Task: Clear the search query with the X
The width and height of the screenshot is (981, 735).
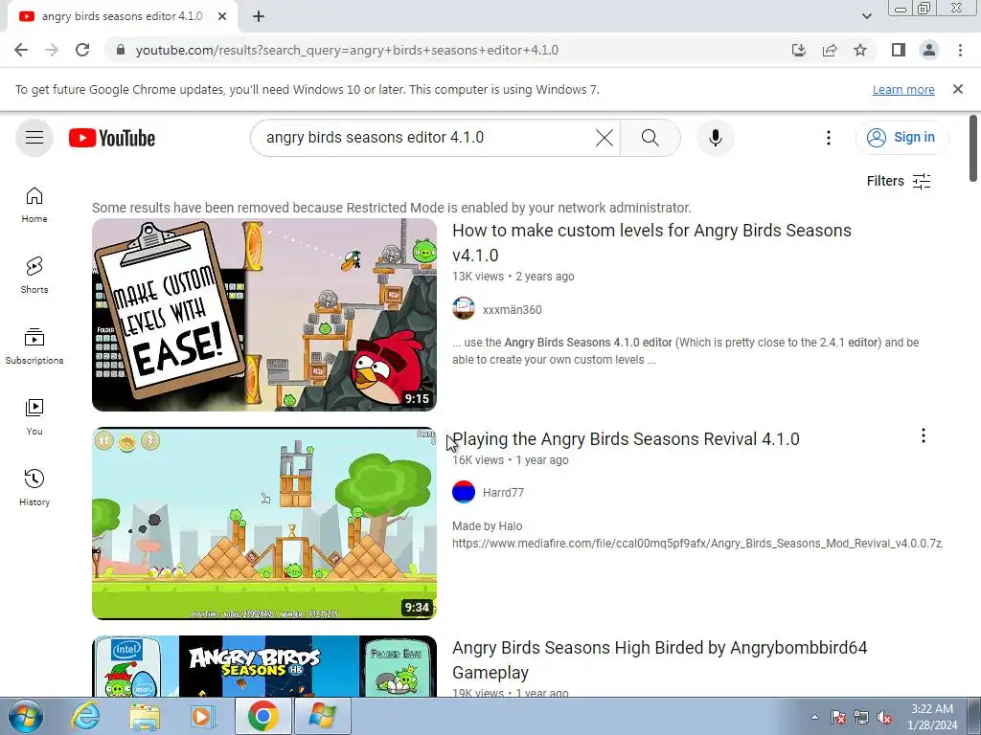Action: pyautogui.click(x=605, y=138)
